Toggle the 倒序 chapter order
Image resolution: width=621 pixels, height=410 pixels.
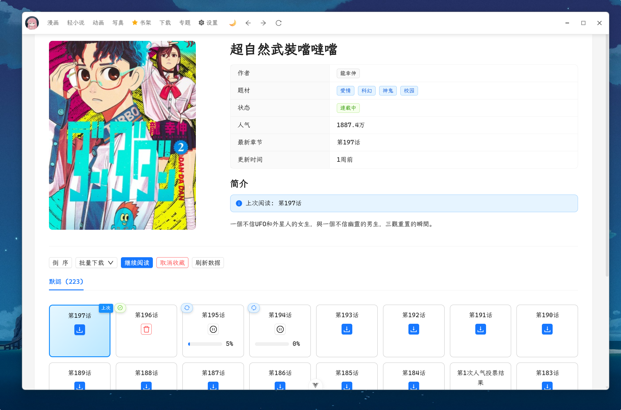click(x=60, y=263)
